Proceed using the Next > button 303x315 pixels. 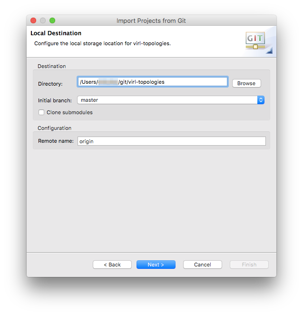[x=156, y=265]
